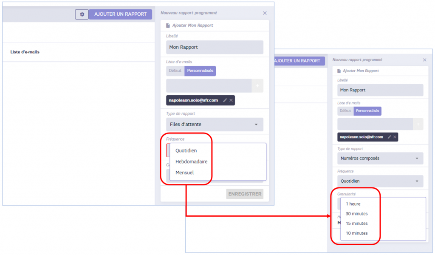Image resolution: width=435 pixels, height=255 pixels.
Task: Click Libellé field in the Files d'attente panel
Action: 215,47
